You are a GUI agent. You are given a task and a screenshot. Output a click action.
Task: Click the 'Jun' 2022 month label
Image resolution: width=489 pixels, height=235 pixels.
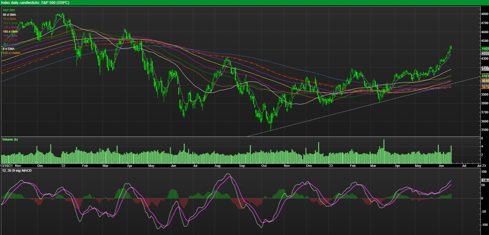tap(173, 166)
